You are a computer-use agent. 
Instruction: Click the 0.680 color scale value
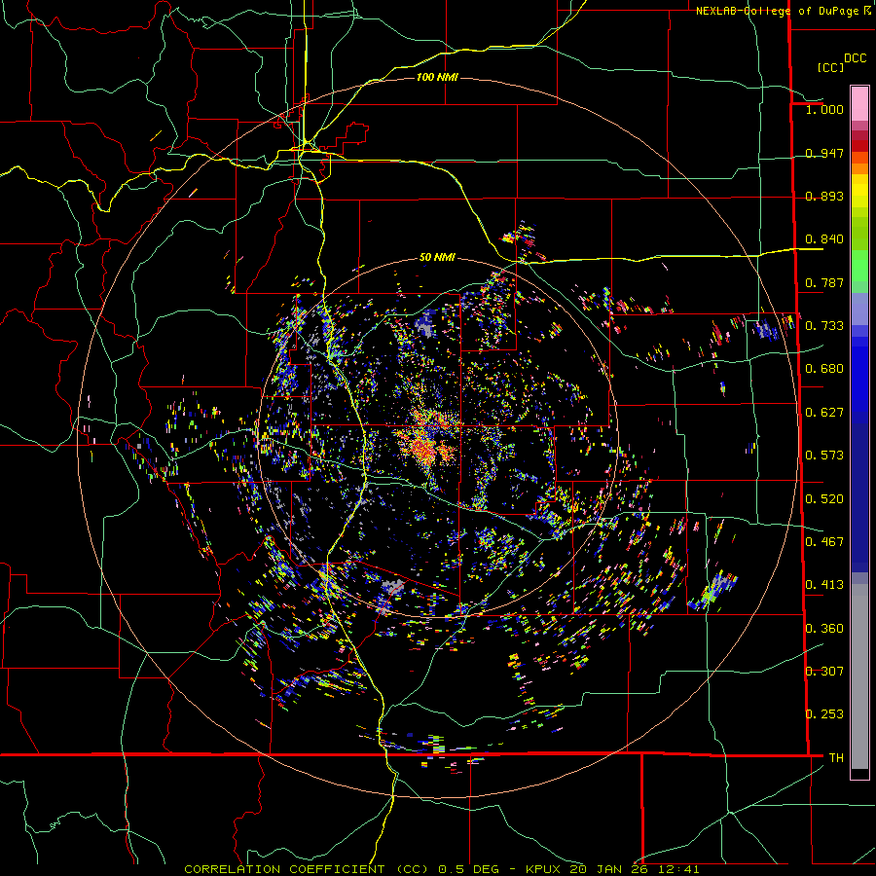click(x=824, y=369)
